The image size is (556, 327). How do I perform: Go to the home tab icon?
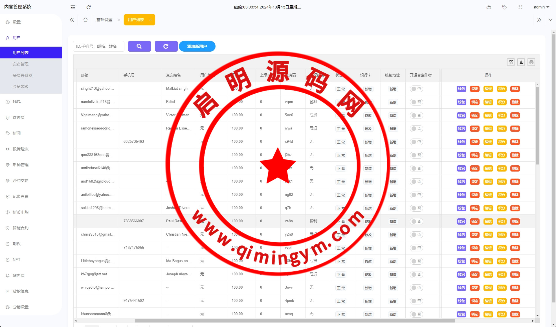tap(85, 20)
